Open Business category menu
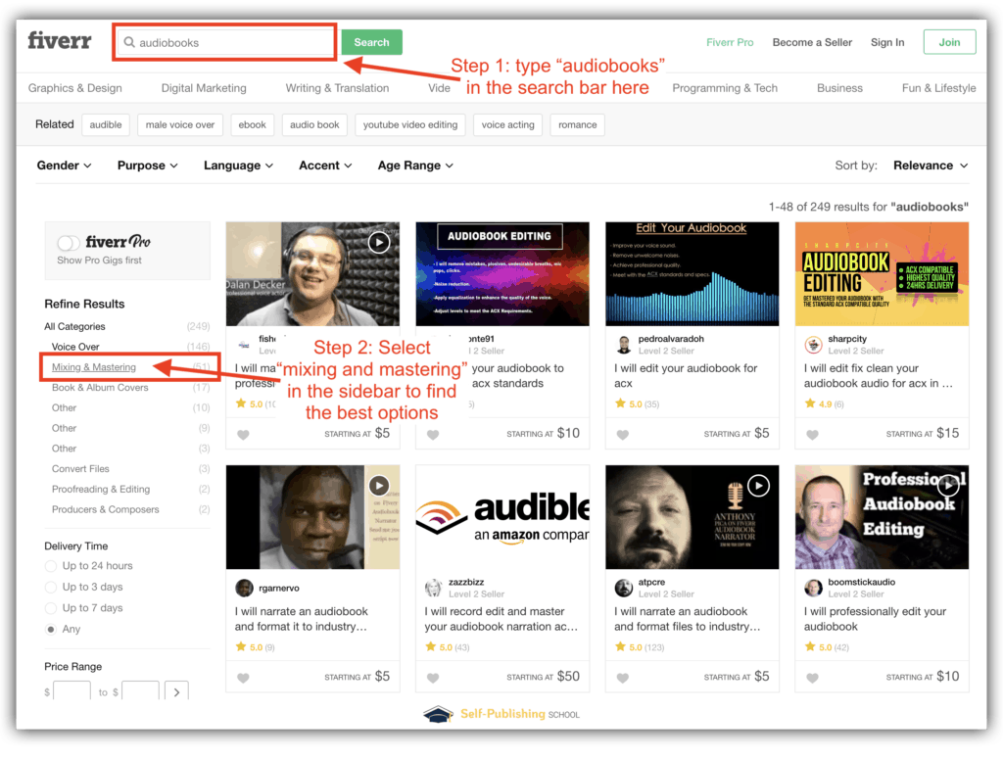This screenshot has width=1003, height=759. tap(839, 88)
